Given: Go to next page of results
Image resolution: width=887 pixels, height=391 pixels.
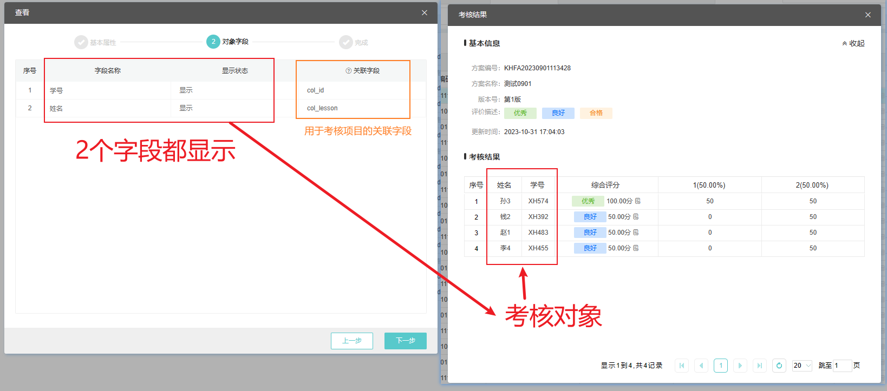Looking at the screenshot, I should [740, 366].
